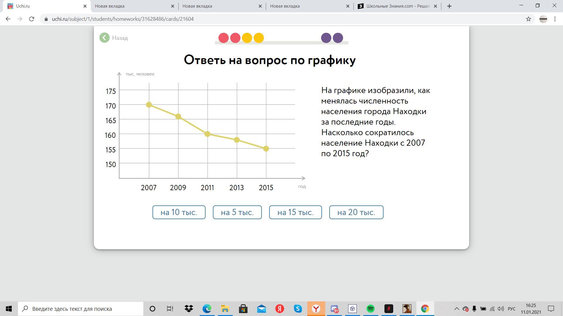Image resolution: width=563 pixels, height=316 pixels.
Task: Open Spotify from the taskbar
Action: [x=370, y=309]
